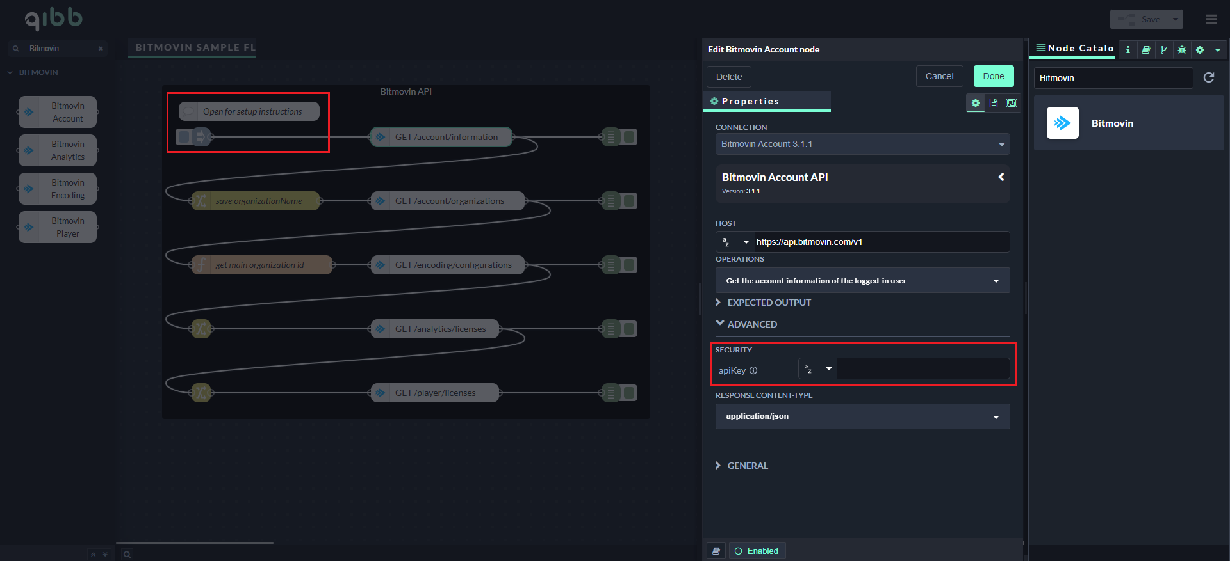Refresh the Node Catalog list
The height and width of the screenshot is (561, 1230).
point(1209,77)
